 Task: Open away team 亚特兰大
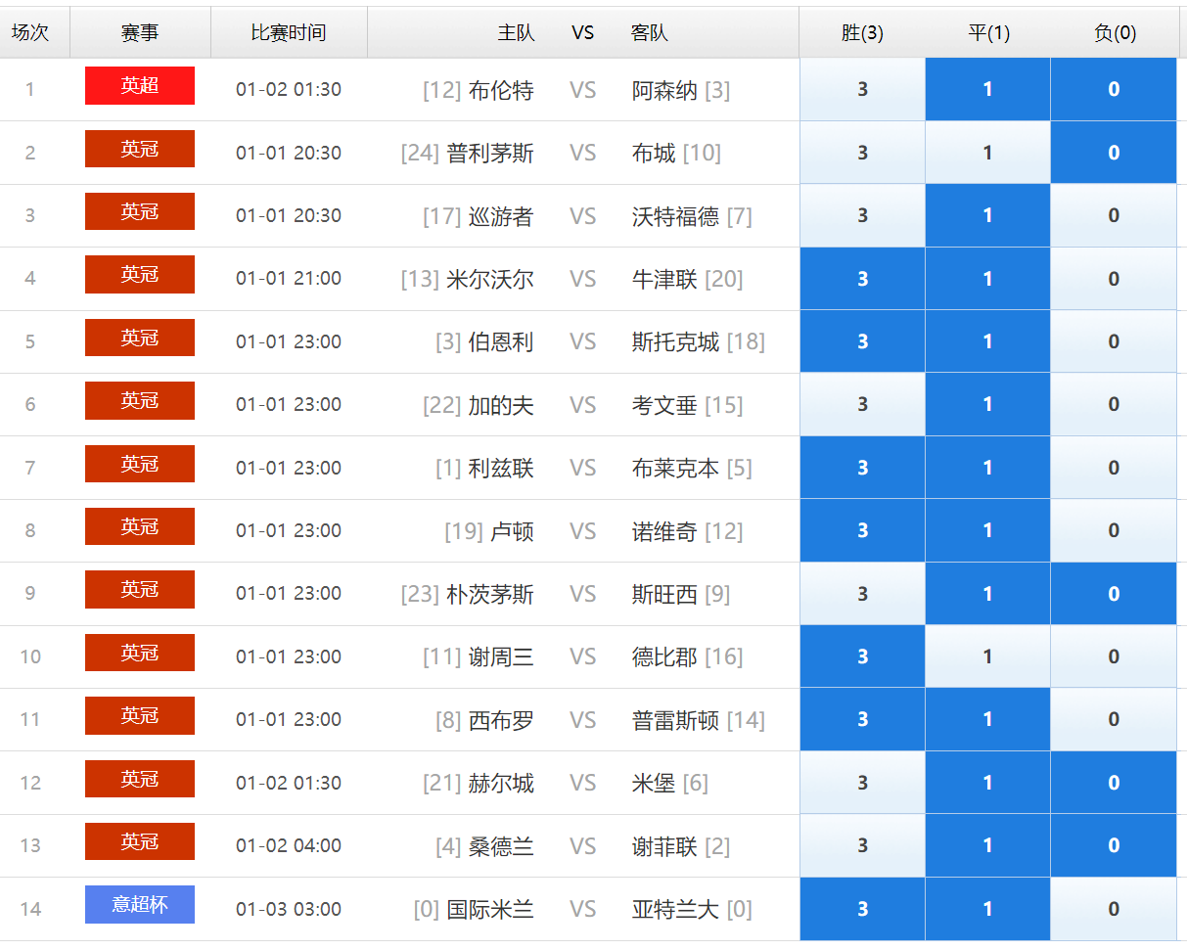pos(675,910)
